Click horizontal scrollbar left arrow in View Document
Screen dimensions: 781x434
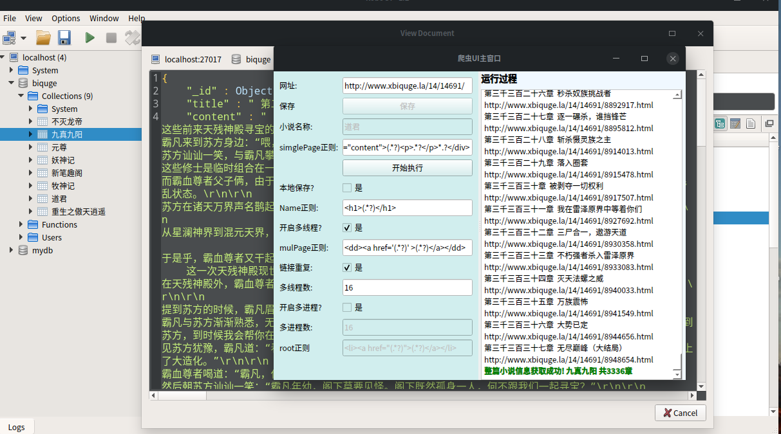(x=154, y=395)
